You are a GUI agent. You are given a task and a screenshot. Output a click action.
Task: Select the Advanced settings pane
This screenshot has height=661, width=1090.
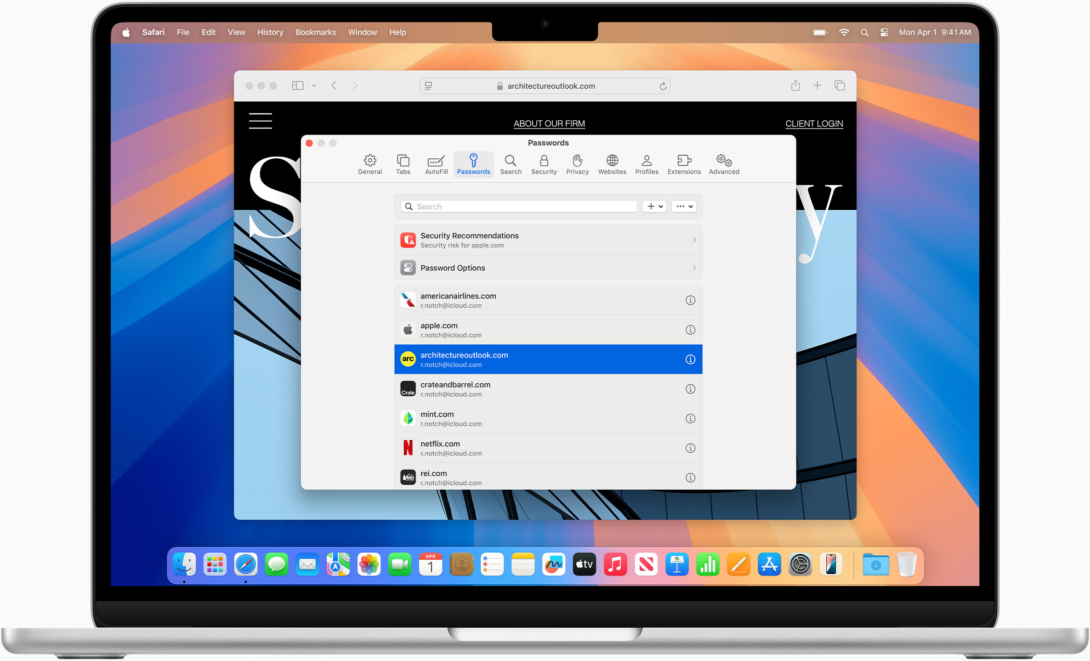[x=724, y=164]
